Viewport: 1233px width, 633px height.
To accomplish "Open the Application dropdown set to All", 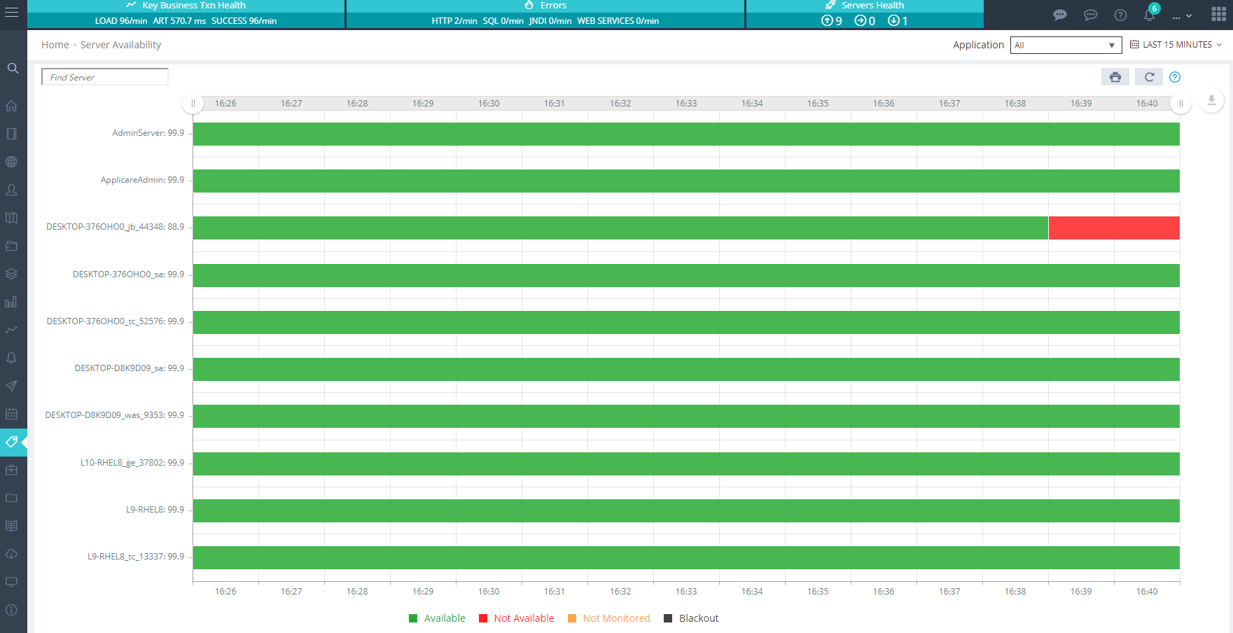I will pos(1065,46).
